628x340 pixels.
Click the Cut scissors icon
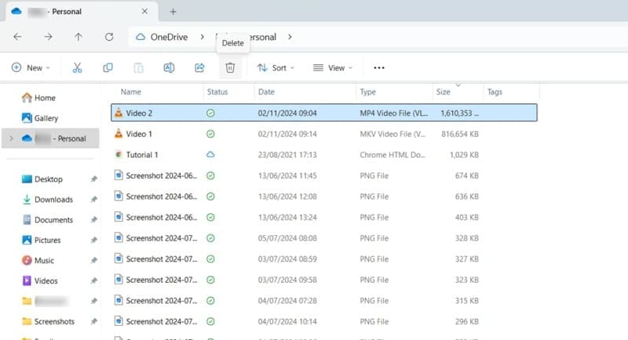pos(77,68)
